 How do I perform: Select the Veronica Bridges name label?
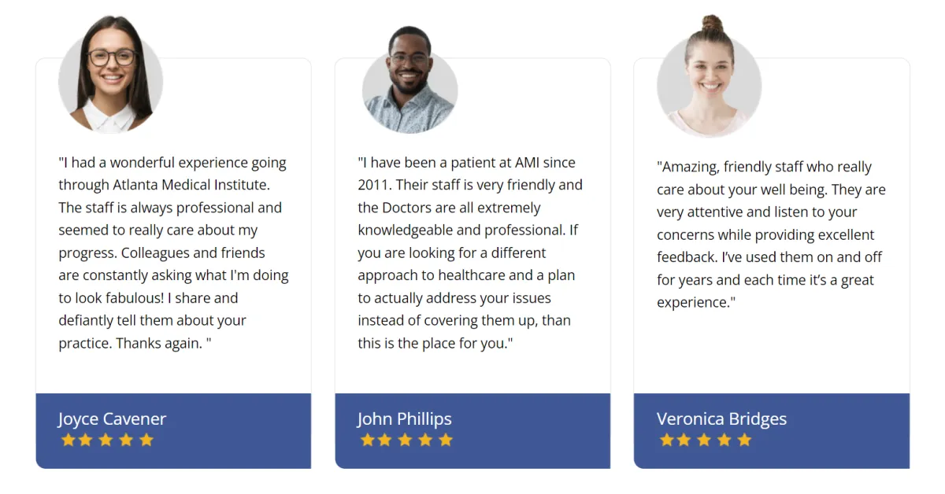[x=722, y=419]
